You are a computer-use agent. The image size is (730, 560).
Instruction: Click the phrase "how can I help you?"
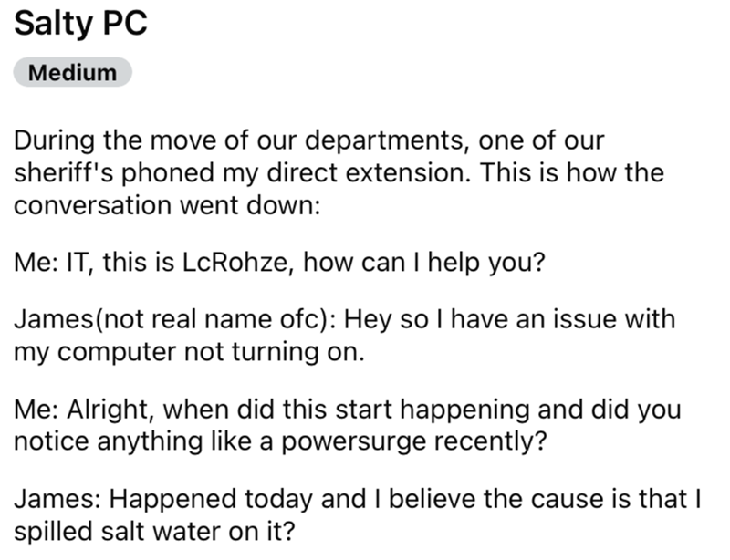[424, 263]
